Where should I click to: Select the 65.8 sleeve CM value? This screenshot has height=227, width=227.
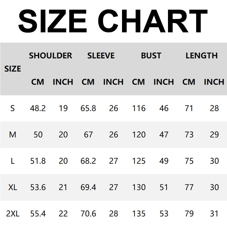(88, 108)
